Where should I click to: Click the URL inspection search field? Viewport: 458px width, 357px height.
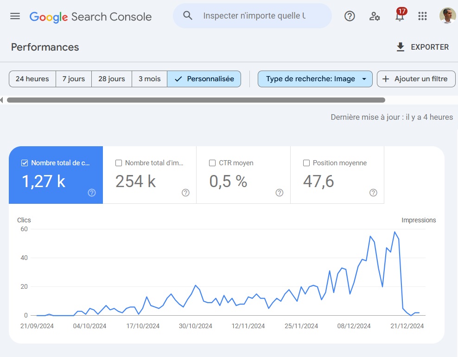[x=252, y=16]
